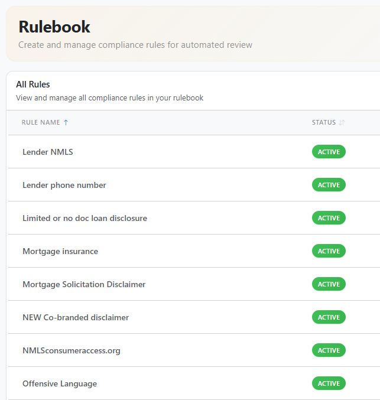
Task: Click the Active badge for Lender NMLS
Action: tap(329, 152)
